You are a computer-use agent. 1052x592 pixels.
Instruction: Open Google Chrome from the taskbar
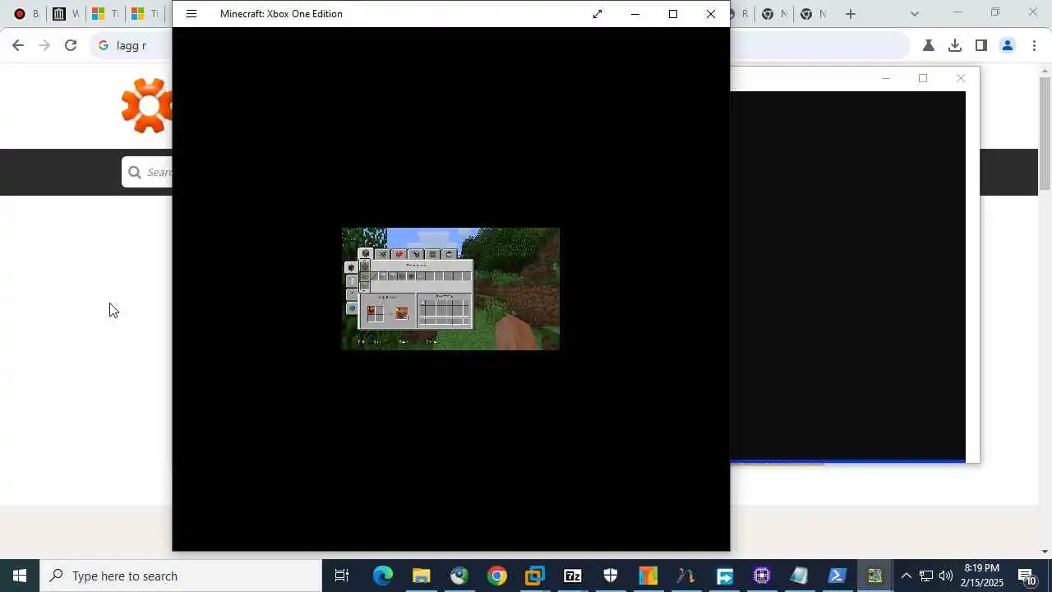click(x=496, y=576)
